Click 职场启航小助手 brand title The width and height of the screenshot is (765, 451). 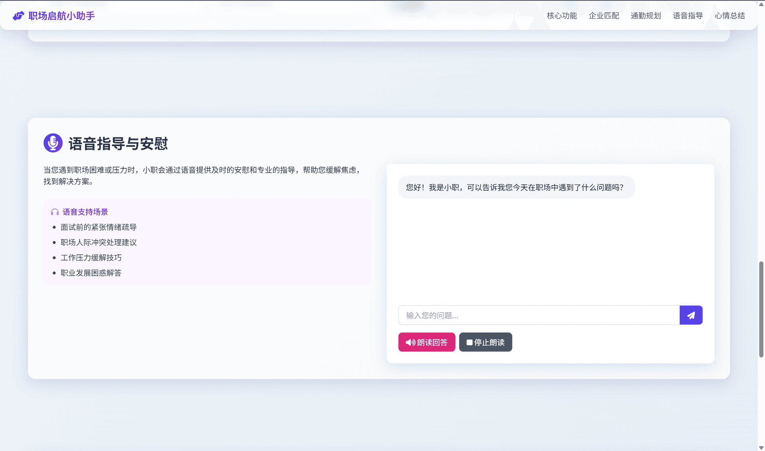pyautogui.click(x=62, y=16)
